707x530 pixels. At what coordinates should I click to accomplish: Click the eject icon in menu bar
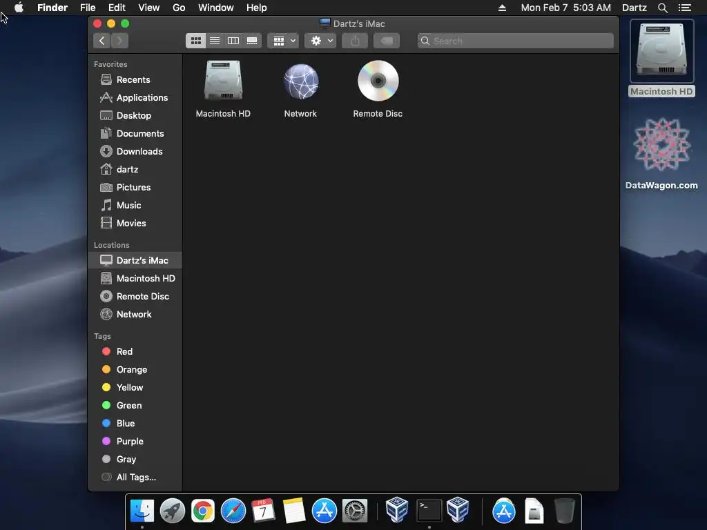(x=503, y=8)
